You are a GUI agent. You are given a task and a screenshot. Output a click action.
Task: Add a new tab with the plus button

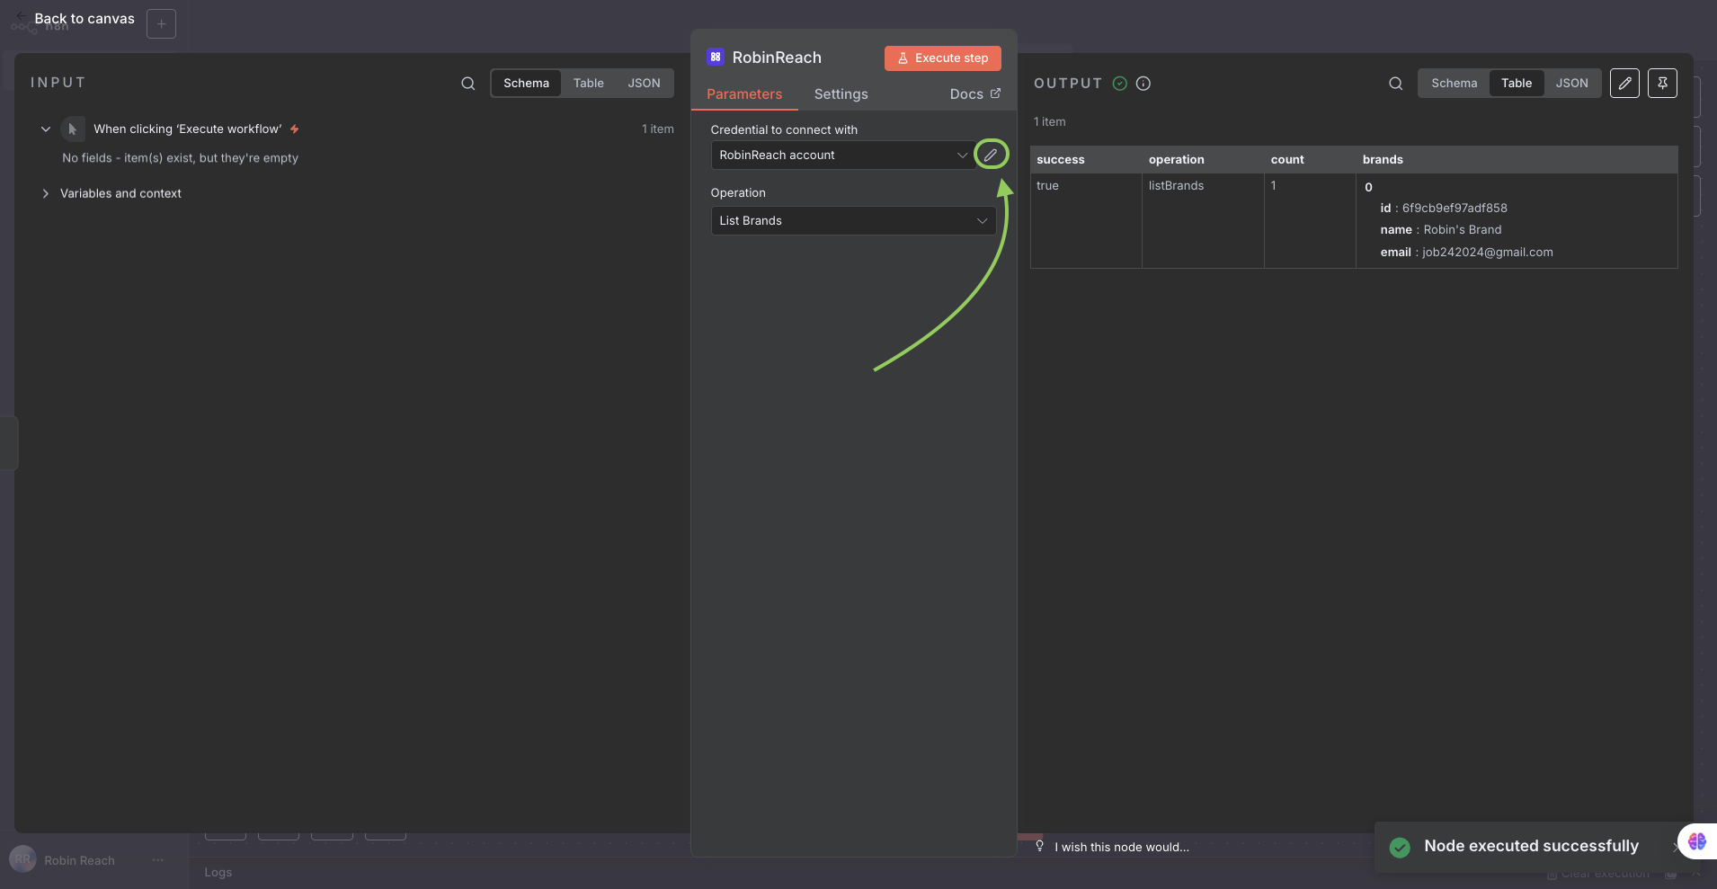(x=161, y=23)
